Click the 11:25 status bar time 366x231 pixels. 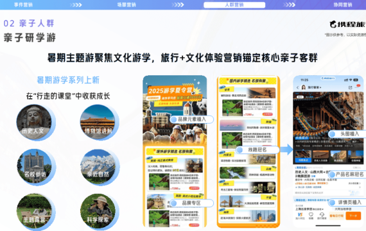(304, 80)
